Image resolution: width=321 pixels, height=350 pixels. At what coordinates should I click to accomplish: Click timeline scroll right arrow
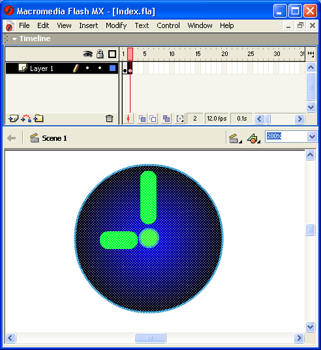pos(299,119)
